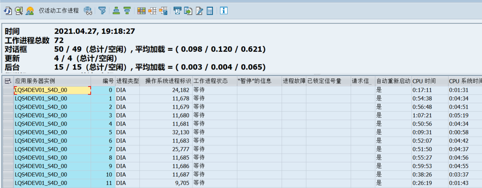The image size is (482, 188).
Task: Open the calculator icon in toolbar
Action: [210, 11]
